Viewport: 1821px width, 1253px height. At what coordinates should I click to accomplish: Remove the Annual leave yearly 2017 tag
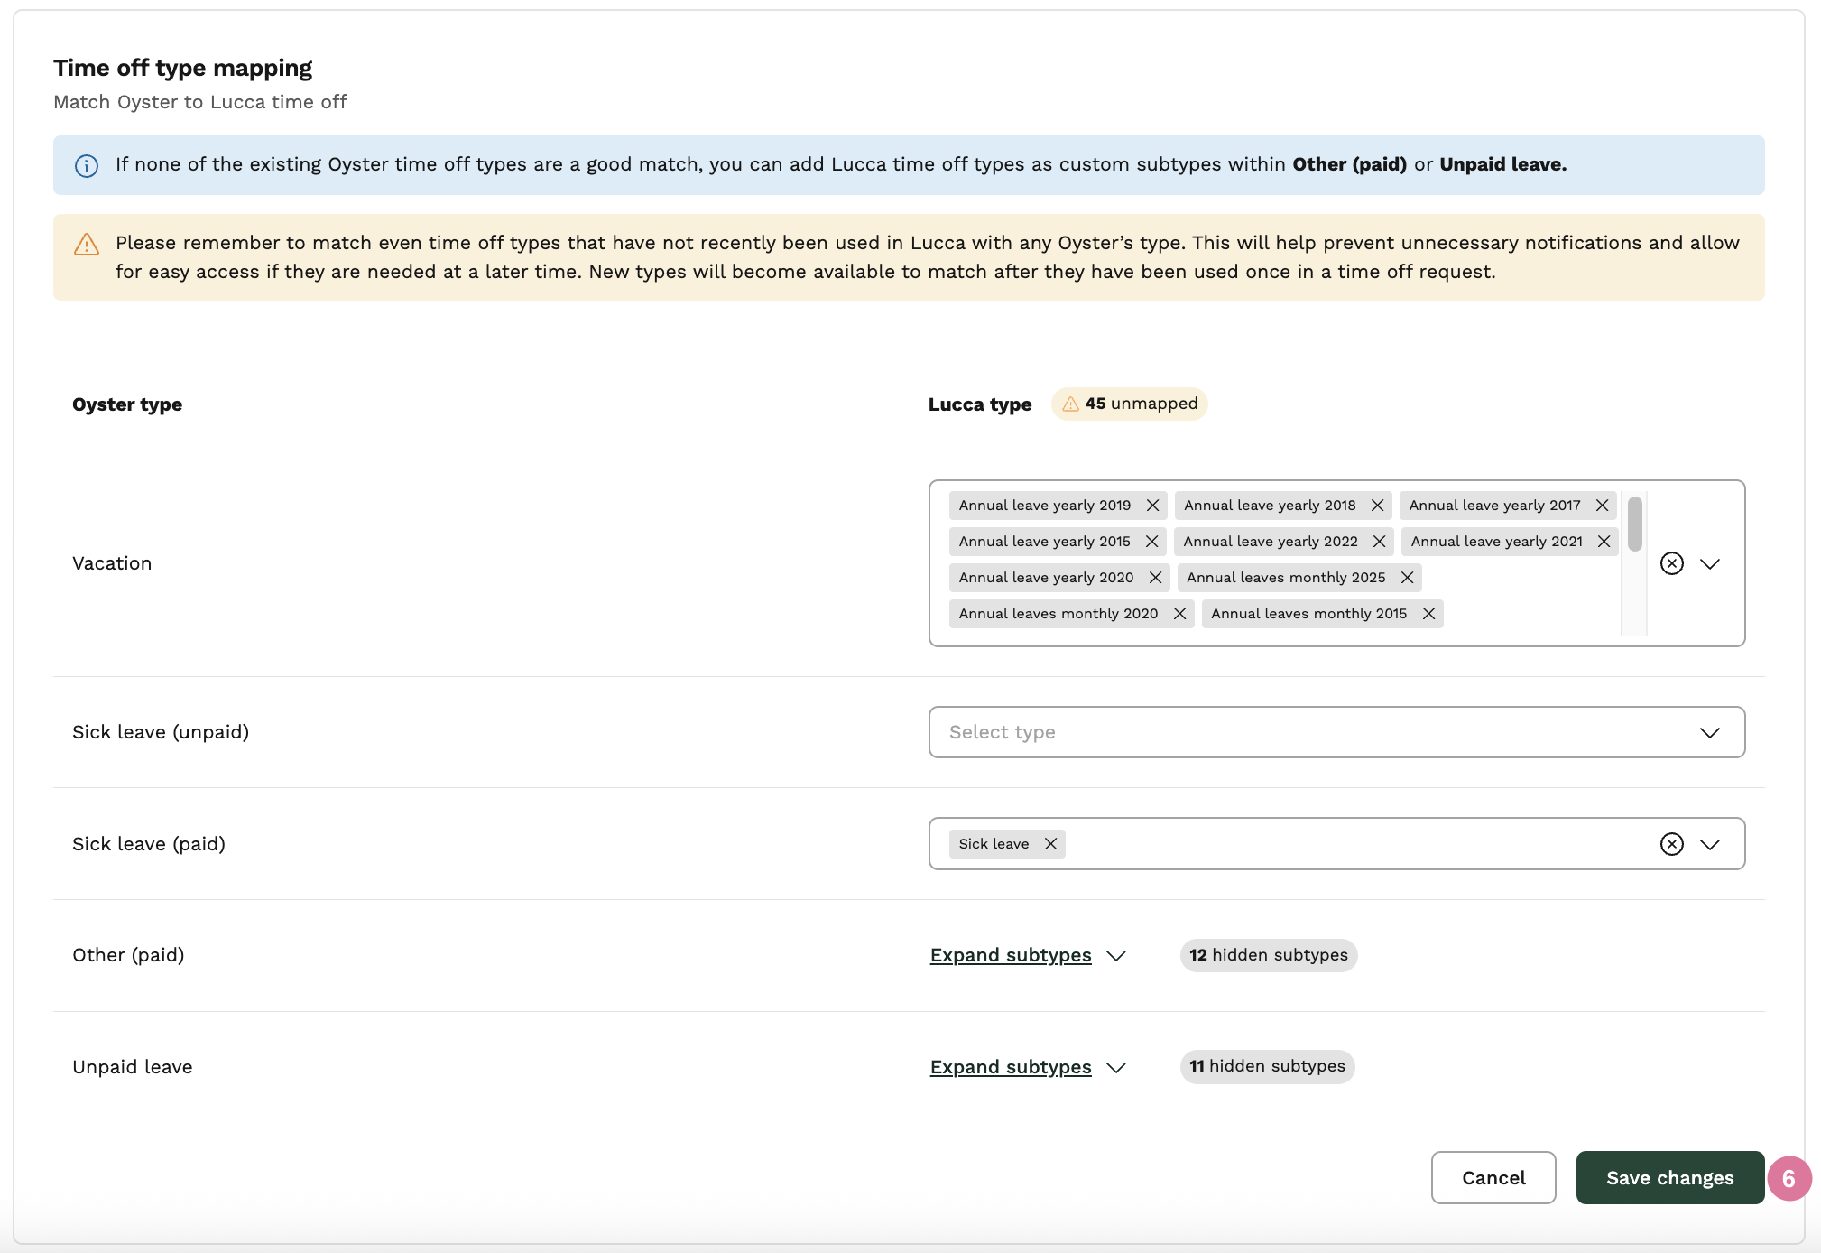point(1602,506)
